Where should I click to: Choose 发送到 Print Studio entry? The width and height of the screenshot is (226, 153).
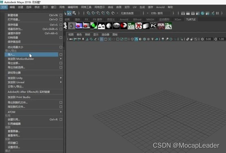coord(34,97)
